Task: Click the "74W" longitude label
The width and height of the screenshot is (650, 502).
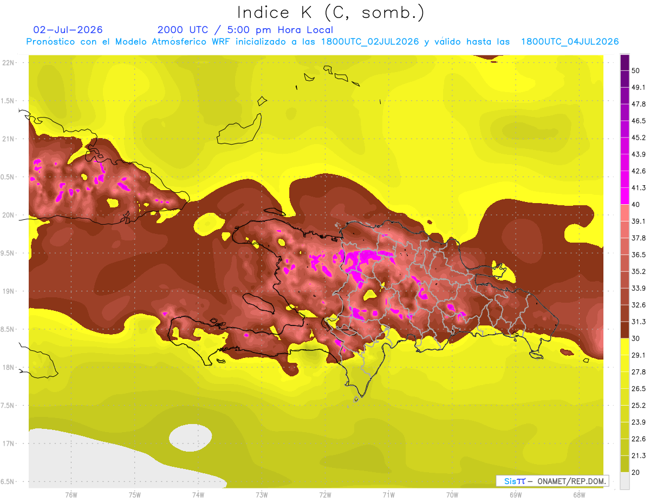Action: pos(198,495)
